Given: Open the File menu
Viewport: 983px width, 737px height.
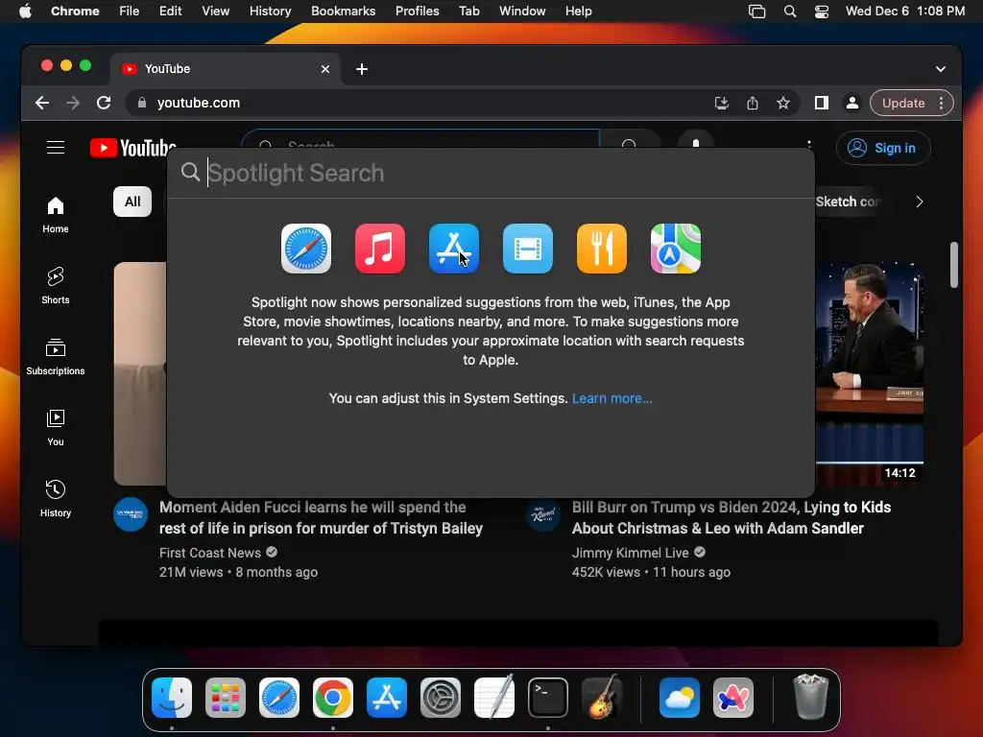Looking at the screenshot, I should coord(130,12).
